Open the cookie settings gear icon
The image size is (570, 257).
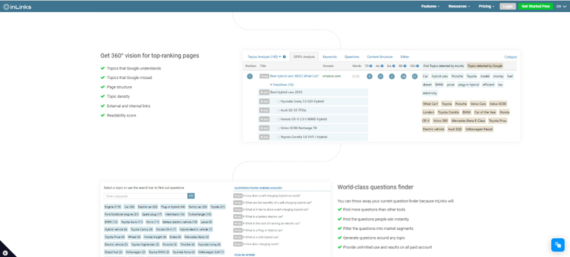(x=5, y=253)
